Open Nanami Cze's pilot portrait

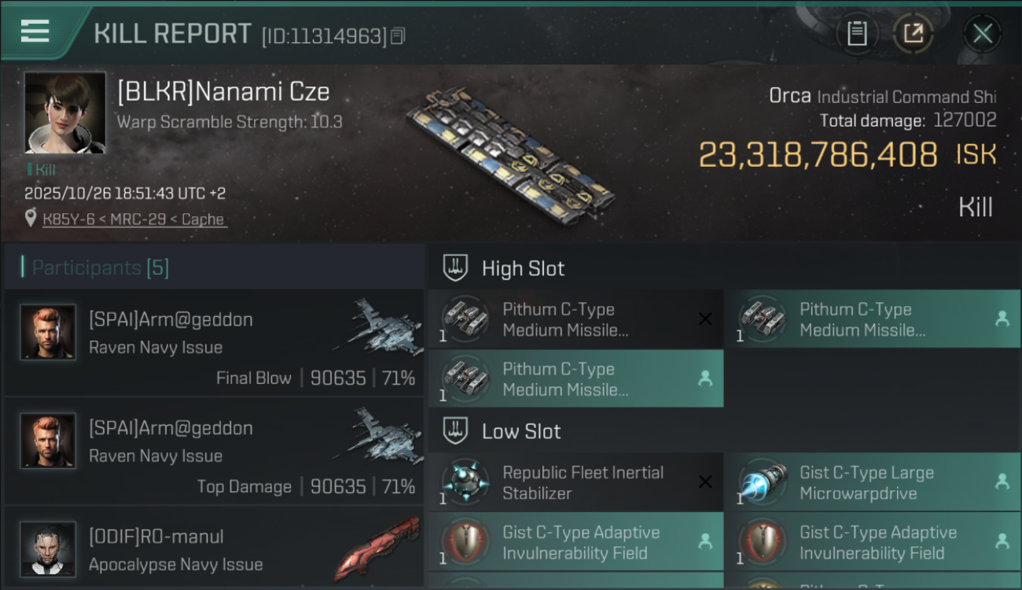coord(64,112)
